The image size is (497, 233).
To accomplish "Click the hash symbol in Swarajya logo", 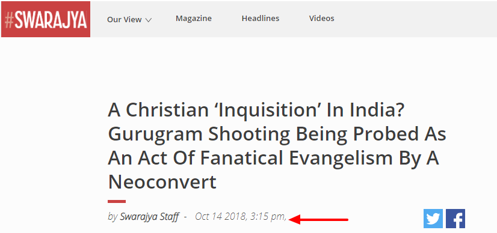I will click(x=9, y=21).
